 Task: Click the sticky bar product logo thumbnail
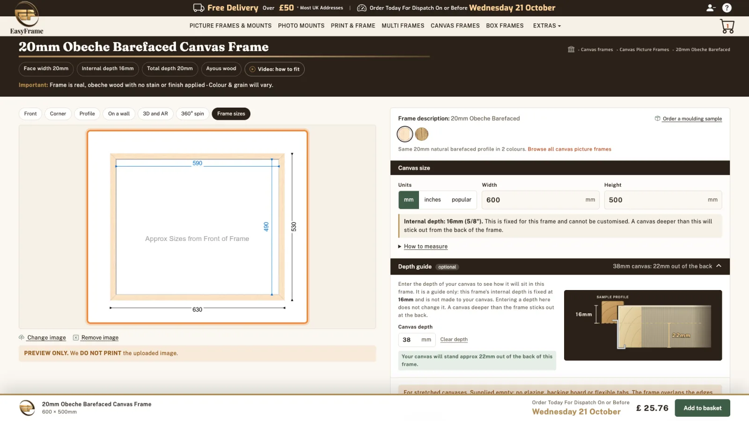click(27, 408)
